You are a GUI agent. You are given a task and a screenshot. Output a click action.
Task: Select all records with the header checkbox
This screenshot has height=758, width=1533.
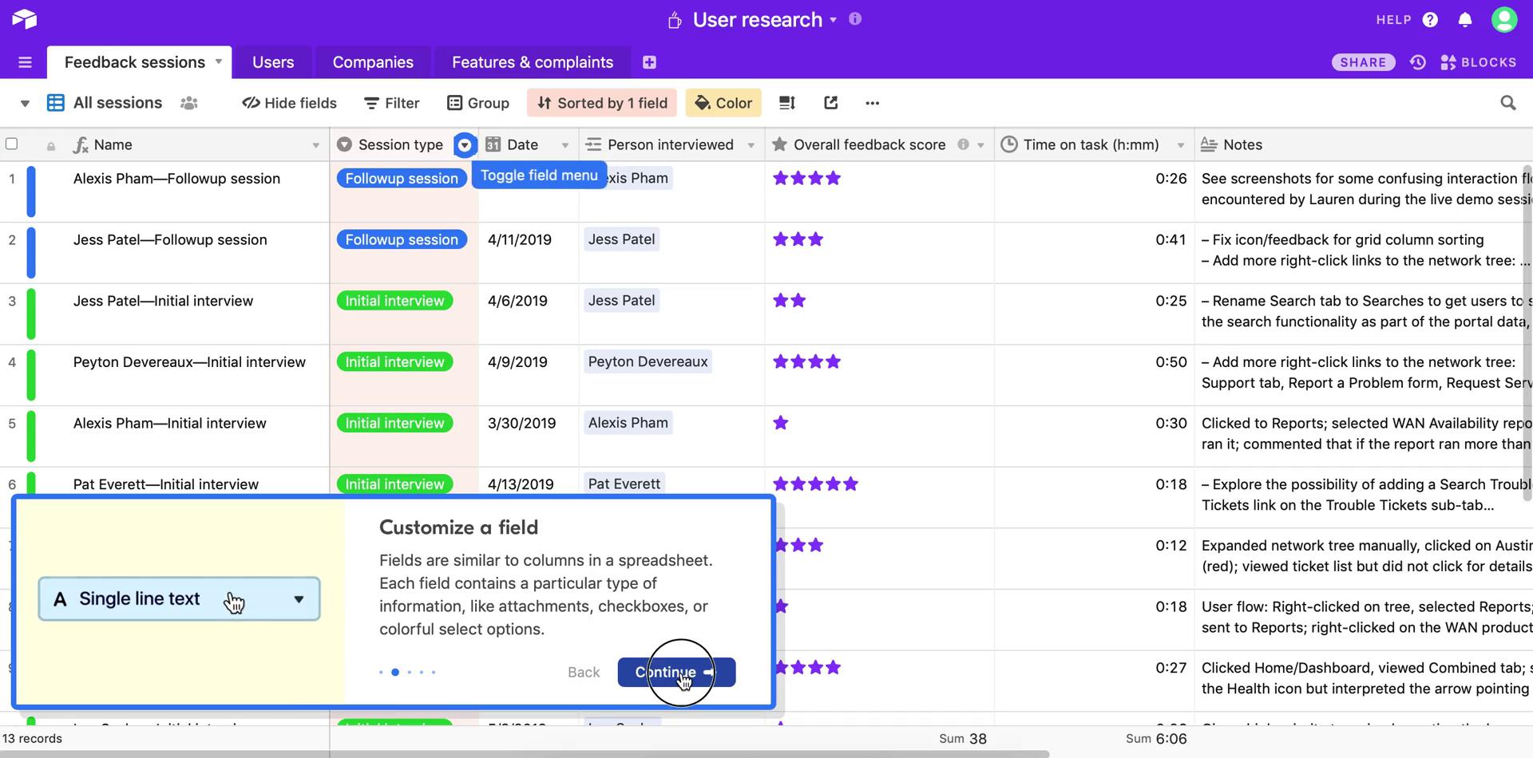click(12, 144)
